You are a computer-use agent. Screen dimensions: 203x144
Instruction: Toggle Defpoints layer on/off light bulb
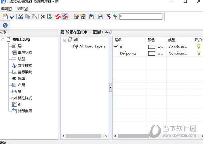tap(199, 53)
